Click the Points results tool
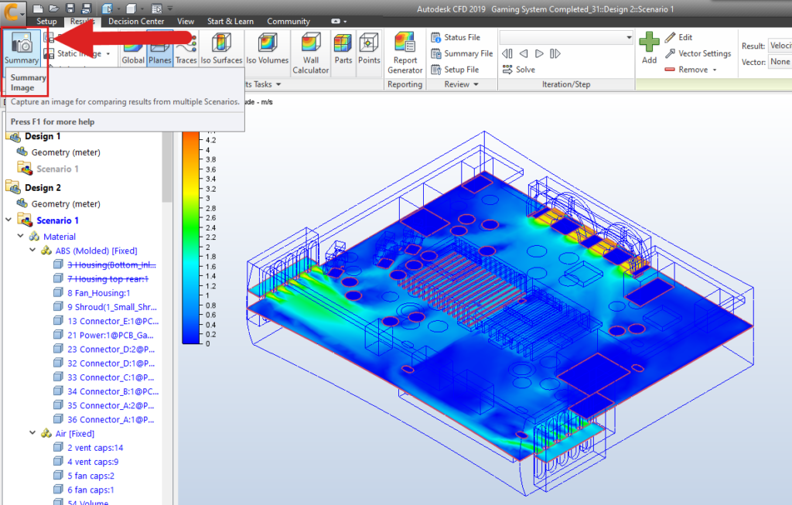Image resolution: width=792 pixels, height=505 pixels. pos(369,48)
